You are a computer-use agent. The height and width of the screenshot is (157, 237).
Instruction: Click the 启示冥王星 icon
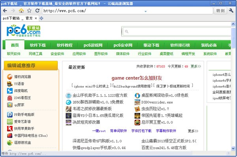click(137, 122)
